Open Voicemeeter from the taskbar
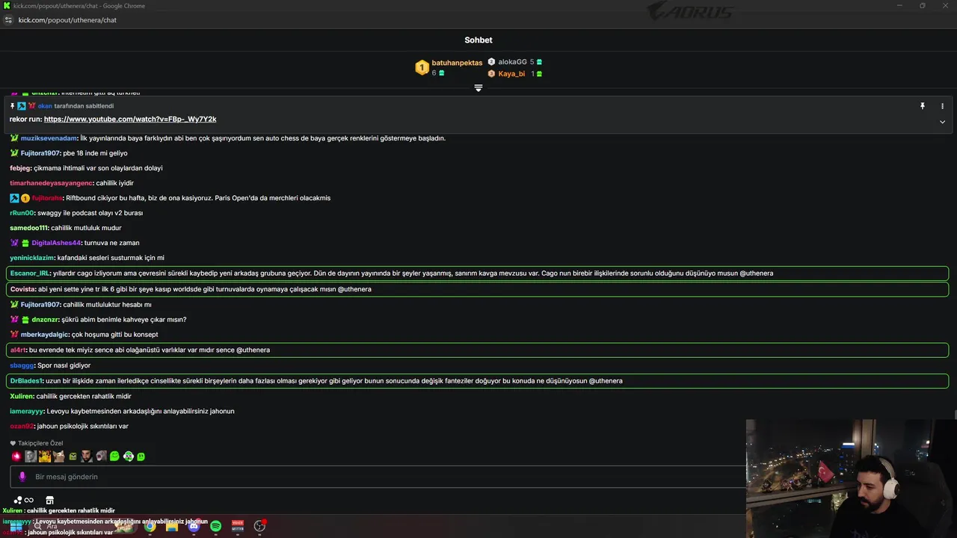957x538 pixels. pyautogui.click(x=237, y=526)
